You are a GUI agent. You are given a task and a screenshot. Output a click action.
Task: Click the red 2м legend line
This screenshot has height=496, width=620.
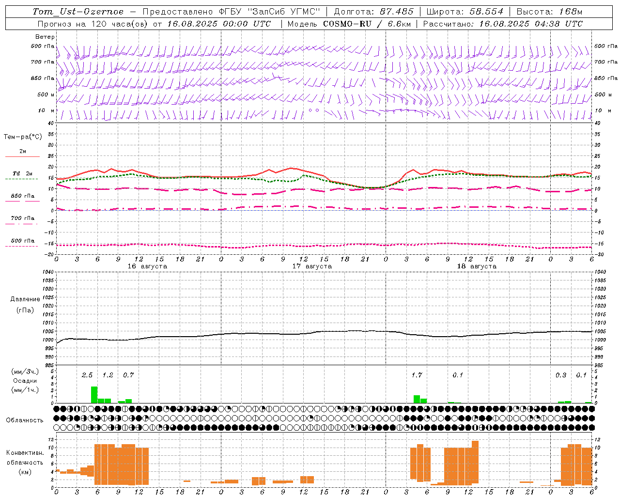[x=22, y=156]
